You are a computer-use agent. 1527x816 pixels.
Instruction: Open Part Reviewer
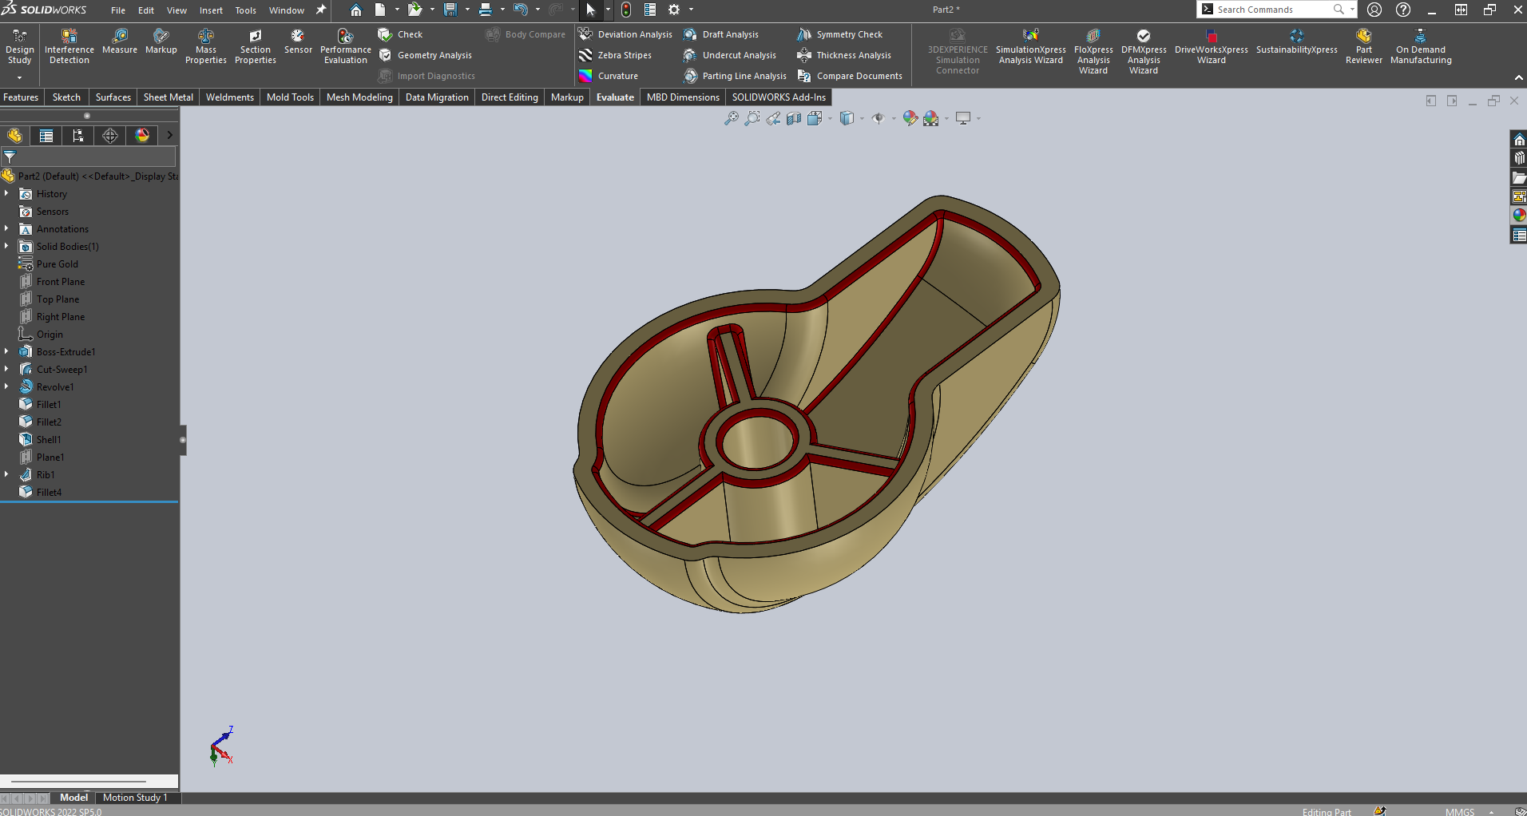coord(1364,46)
